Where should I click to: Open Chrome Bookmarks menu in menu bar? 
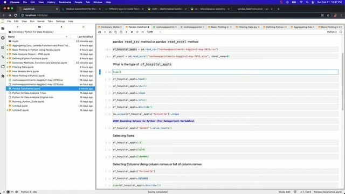pyautogui.click(x=65, y=2)
